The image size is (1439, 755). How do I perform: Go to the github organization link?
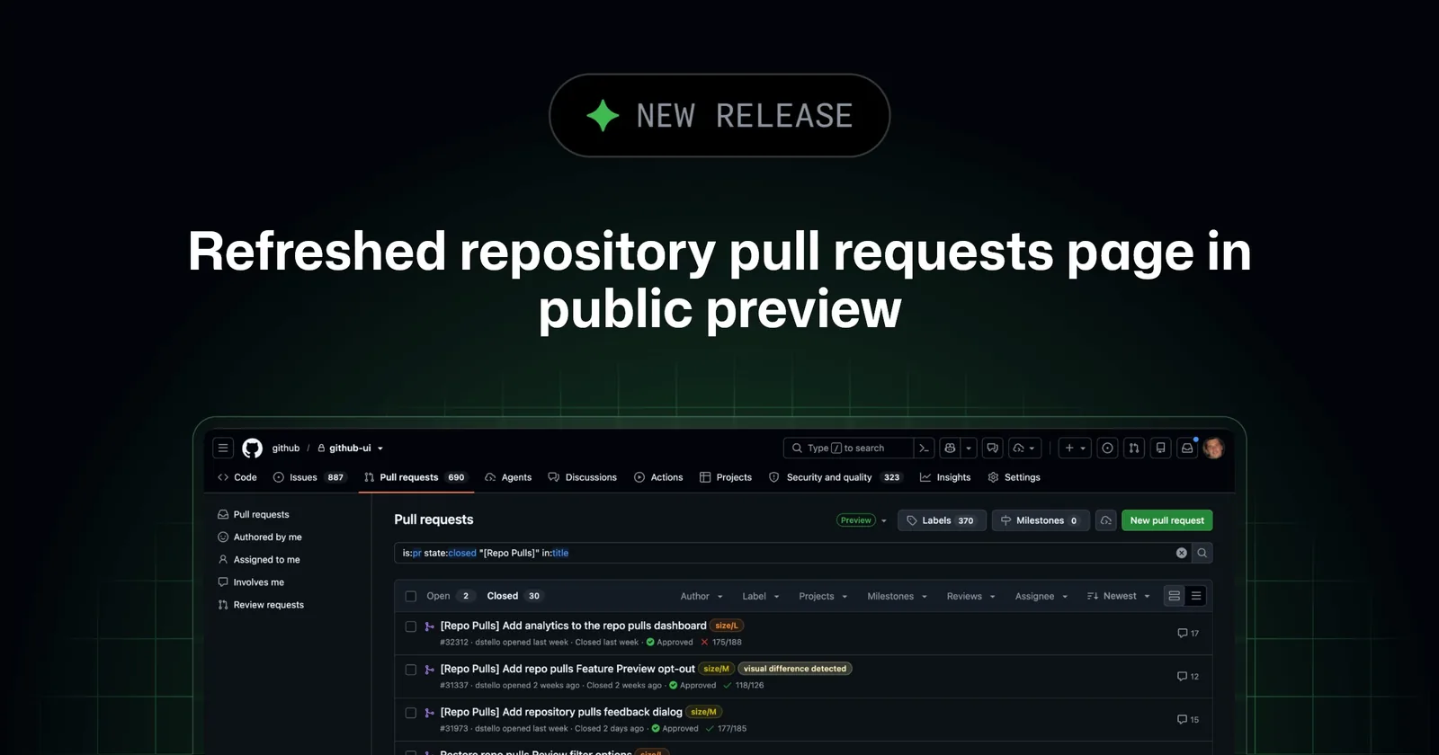pos(286,448)
